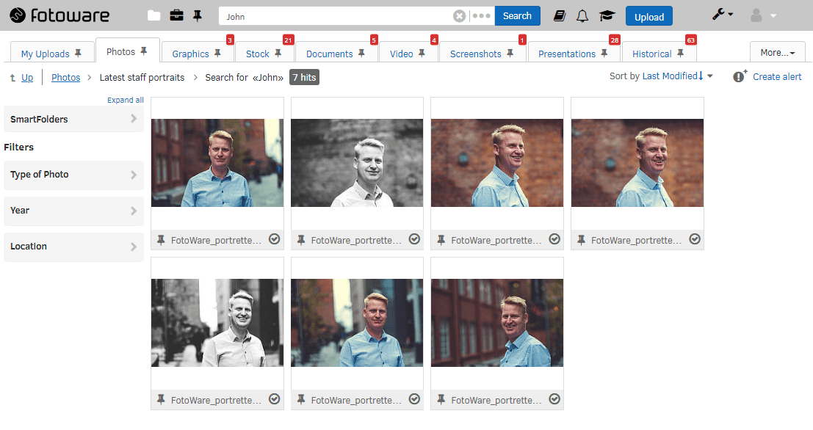Click the pin icon in top header

[x=197, y=15]
